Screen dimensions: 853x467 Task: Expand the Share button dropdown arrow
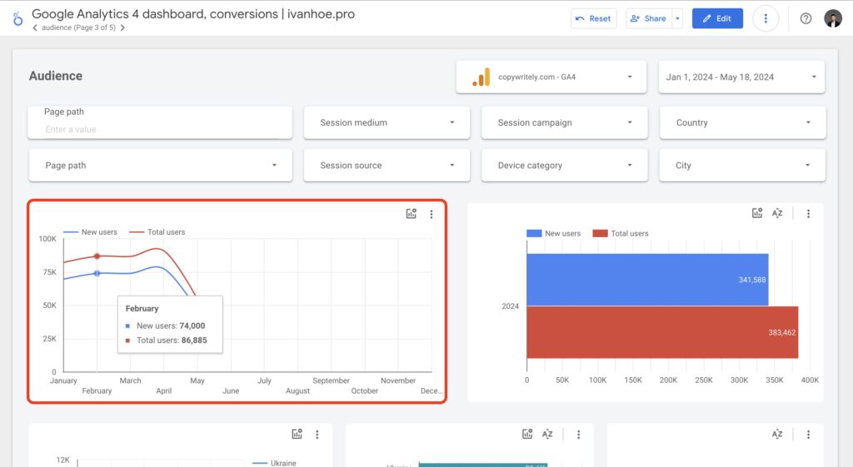677,18
